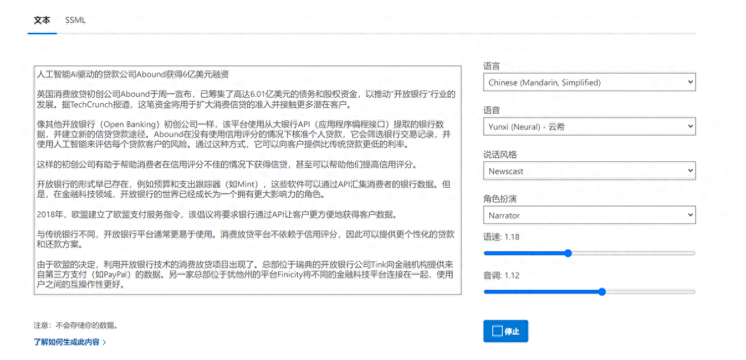Select the 文本 text tab
Screen dimensions: 746x360
(42, 20)
